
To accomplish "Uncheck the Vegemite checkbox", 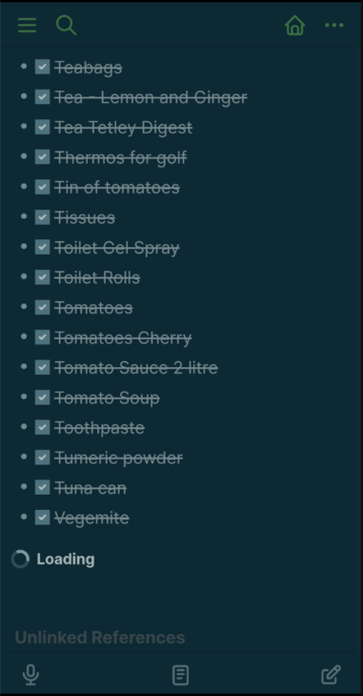I will tap(43, 517).
